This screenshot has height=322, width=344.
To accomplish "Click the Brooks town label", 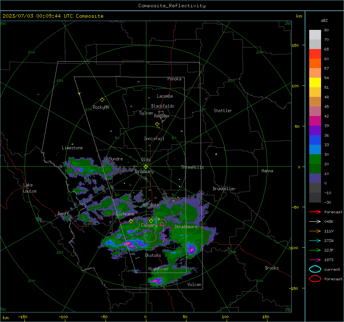I will (272, 268).
